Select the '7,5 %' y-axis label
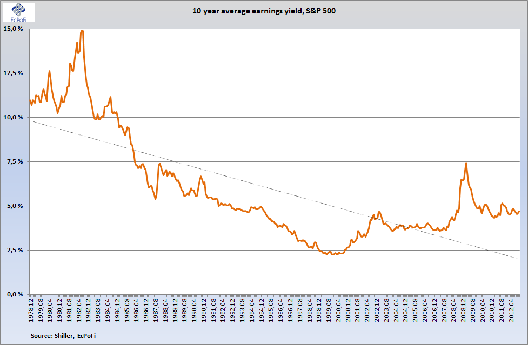This screenshot has width=528, height=345. (x=15, y=162)
